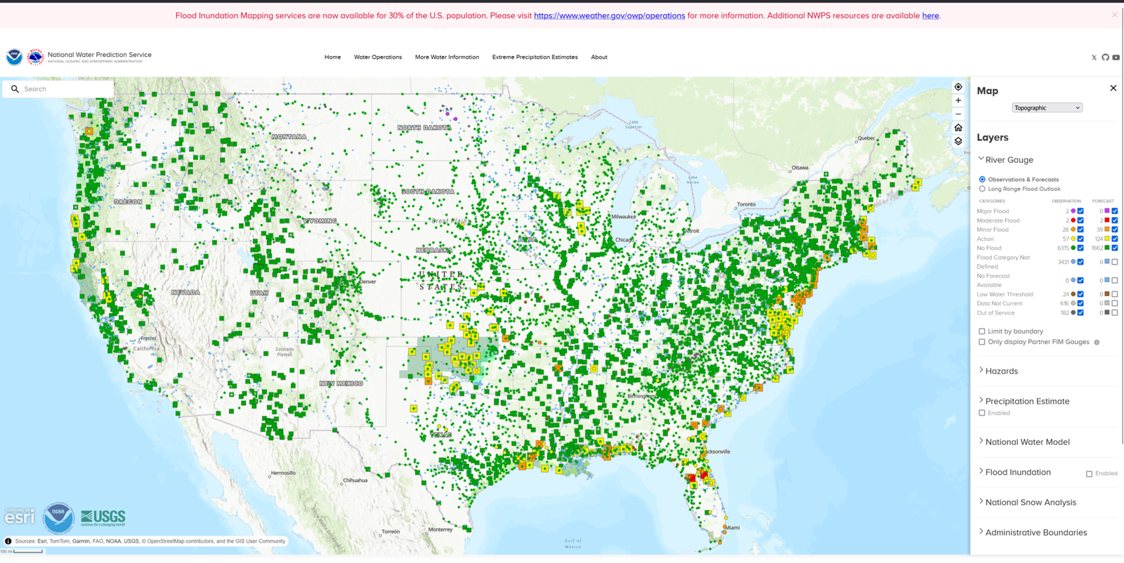
Task: Click the USGS logo on the map
Action: [x=103, y=518]
